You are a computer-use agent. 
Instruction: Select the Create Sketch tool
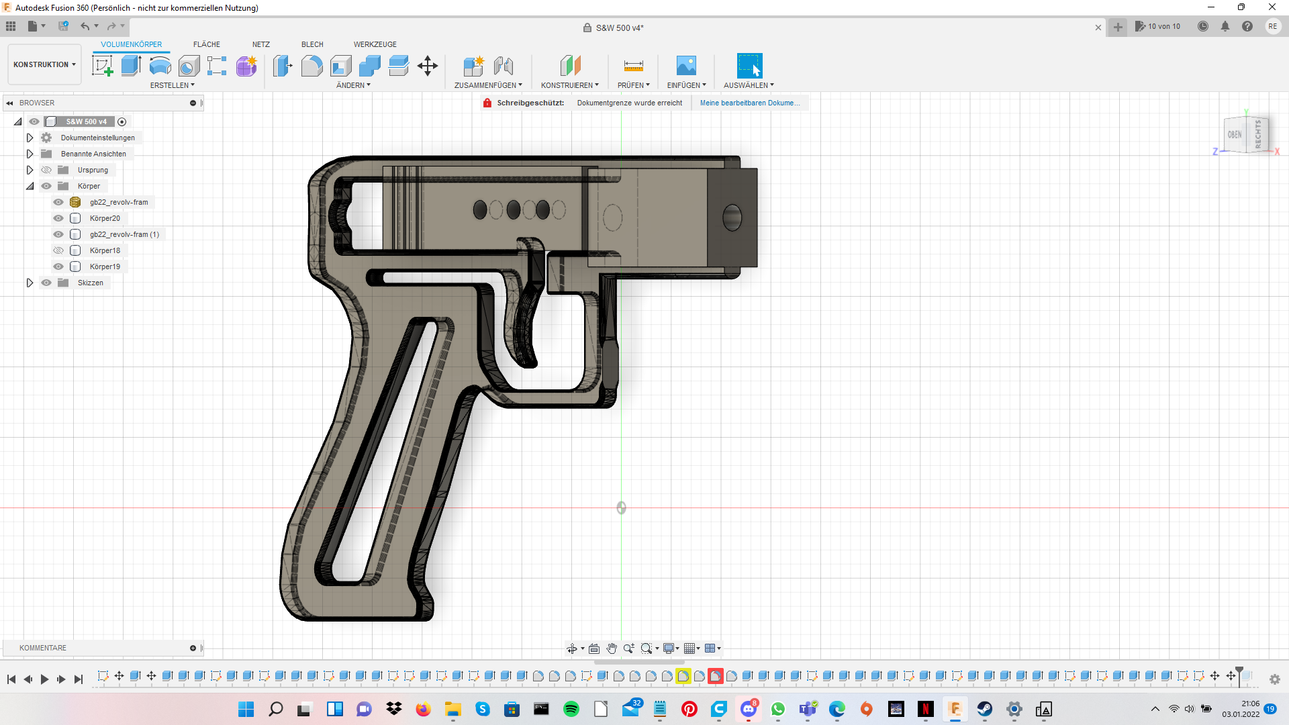coord(102,65)
